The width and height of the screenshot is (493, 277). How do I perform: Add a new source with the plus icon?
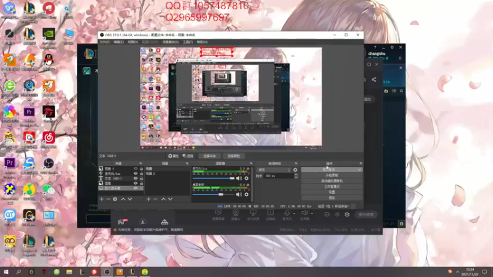tap(102, 199)
